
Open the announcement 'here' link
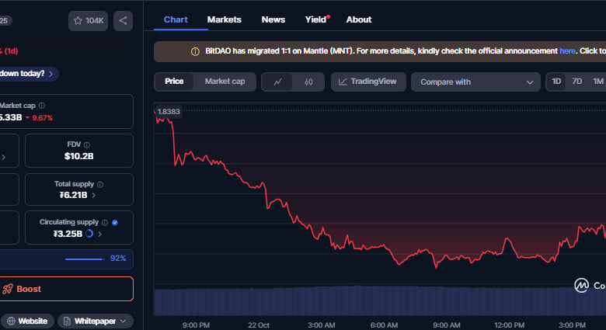(567, 51)
